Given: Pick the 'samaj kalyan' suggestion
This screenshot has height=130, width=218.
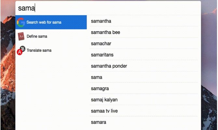Looking at the screenshot, I should (x=144, y=100).
